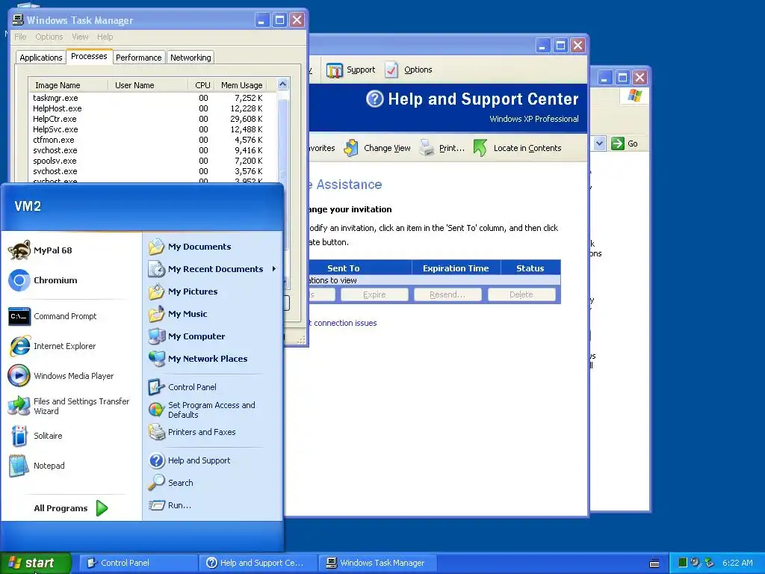Image resolution: width=765 pixels, height=574 pixels.
Task: Open My Pictures folder
Action: 183,291
